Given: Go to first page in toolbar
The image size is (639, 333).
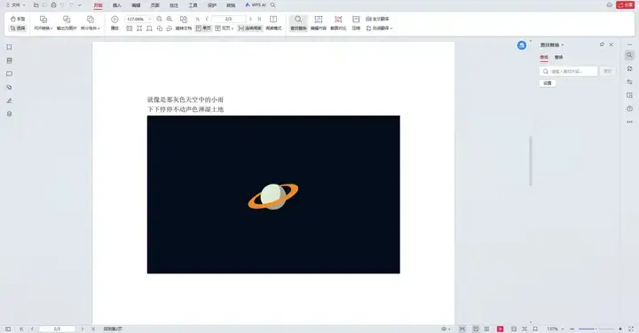Looking at the screenshot, I should pos(198,19).
